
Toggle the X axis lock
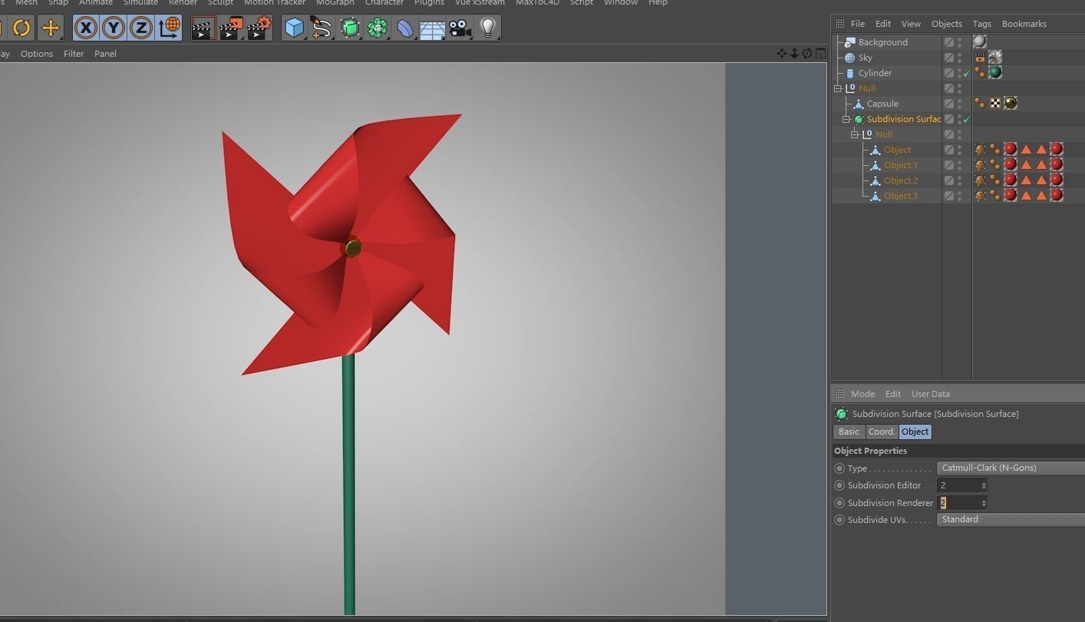coord(86,28)
